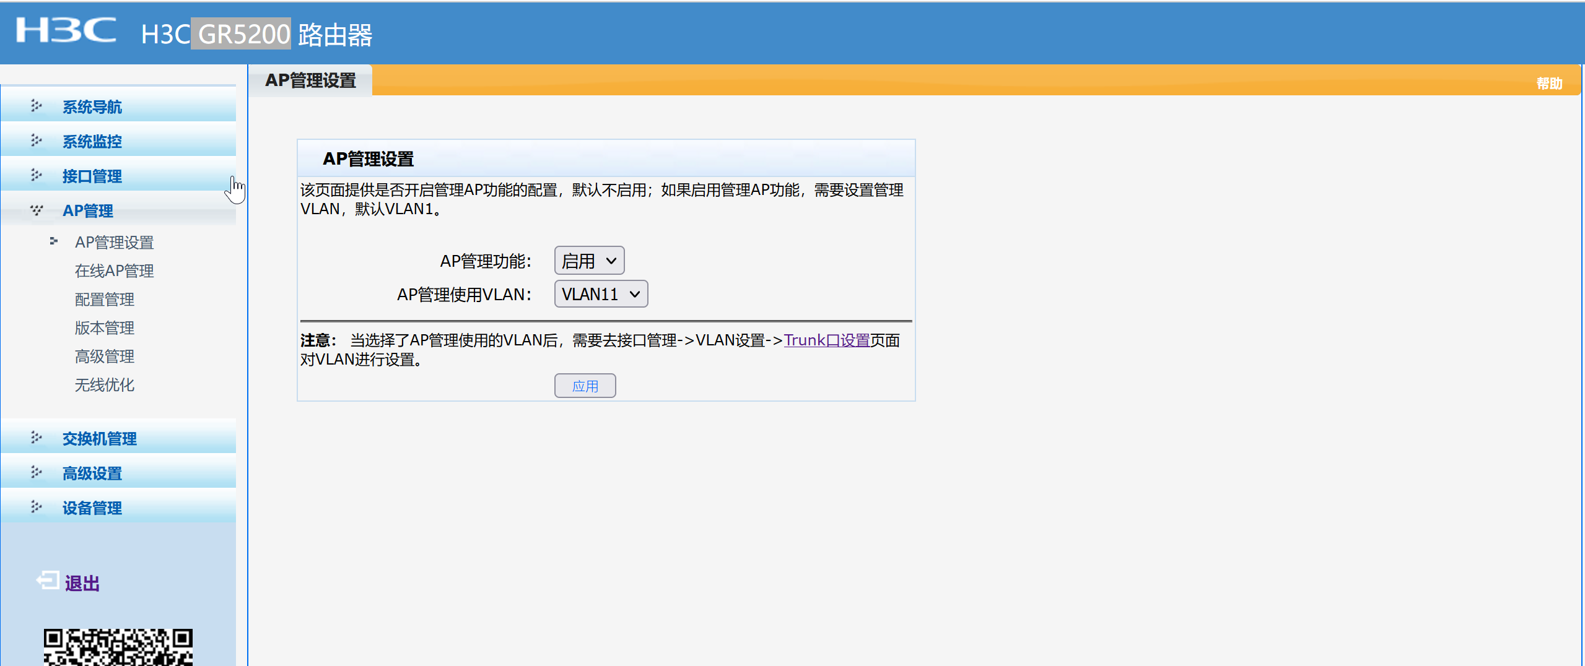Open the 版本管理 submenu item
Image resolution: width=1585 pixels, height=666 pixels.
point(105,328)
